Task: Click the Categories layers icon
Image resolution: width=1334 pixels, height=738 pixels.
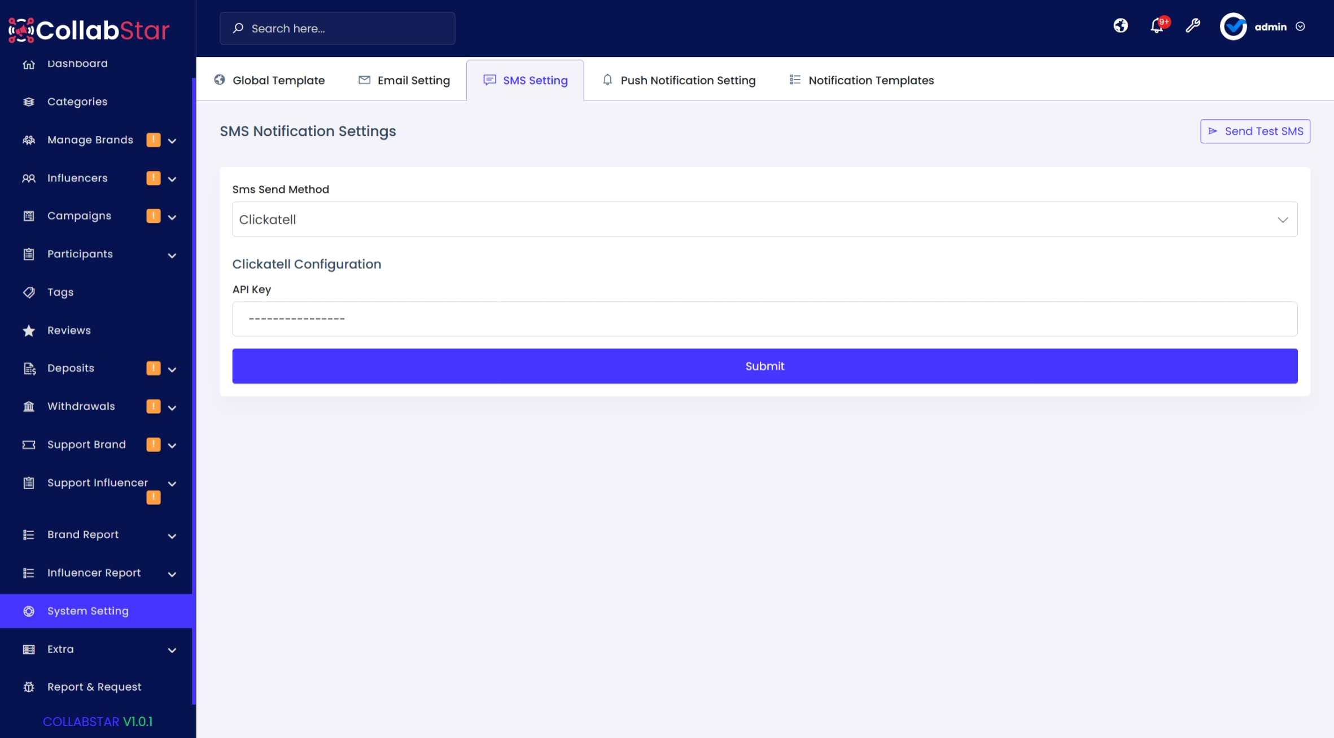Action: pyautogui.click(x=29, y=102)
